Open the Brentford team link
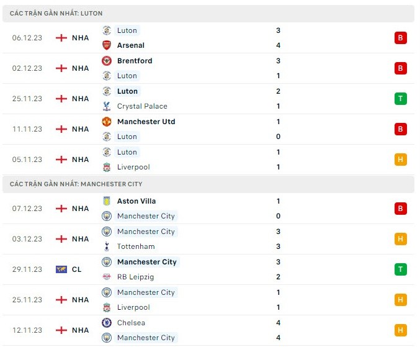This screenshot has width=420, height=347. point(135,61)
